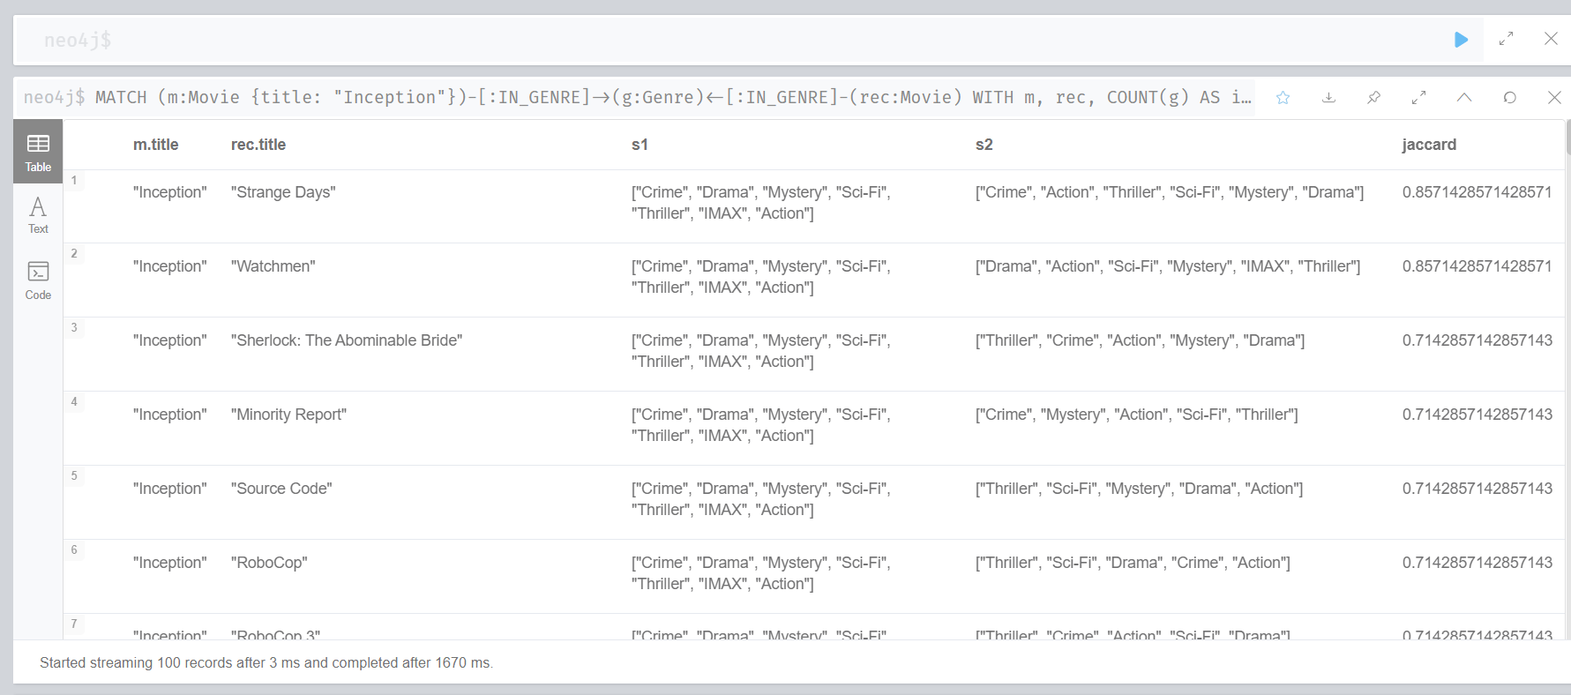Switch to the Table view
Image resolution: width=1571 pixels, height=695 pixels.
[x=38, y=152]
